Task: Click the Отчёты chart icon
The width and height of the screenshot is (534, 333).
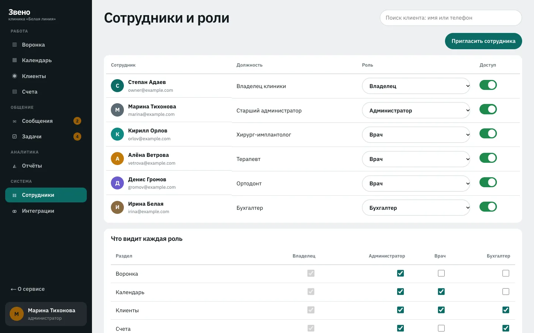Action: pyautogui.click(x=14, y=166)
